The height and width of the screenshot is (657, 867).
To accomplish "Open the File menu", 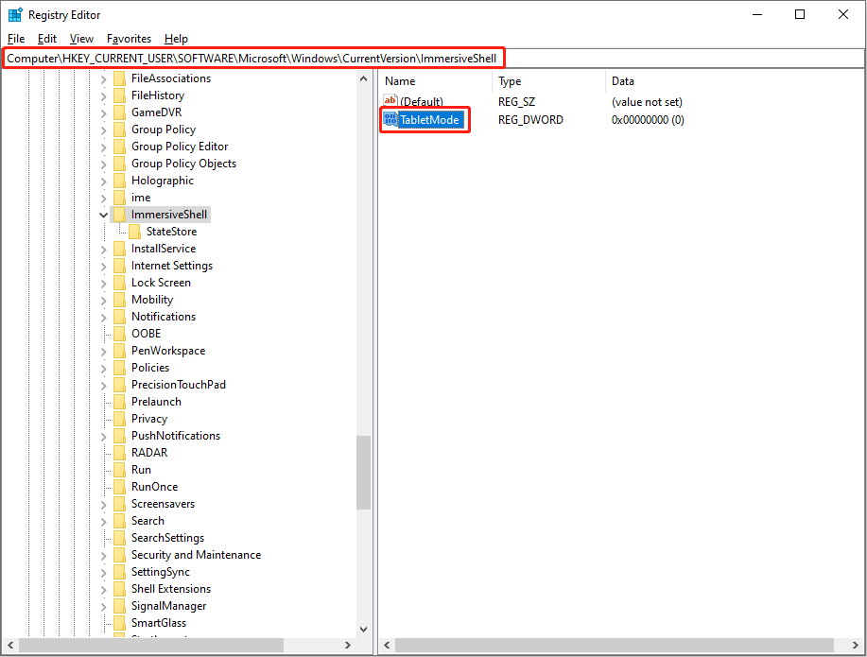I will pyautogui.click(x=16, y=38).
